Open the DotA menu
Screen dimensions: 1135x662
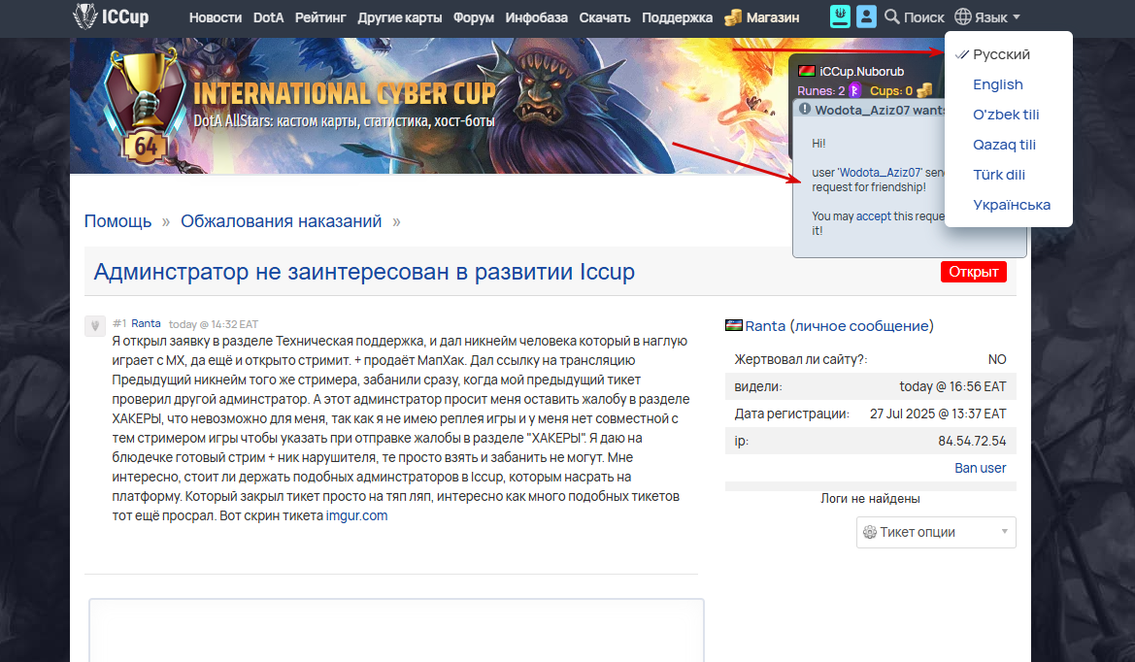coord(268,17)
